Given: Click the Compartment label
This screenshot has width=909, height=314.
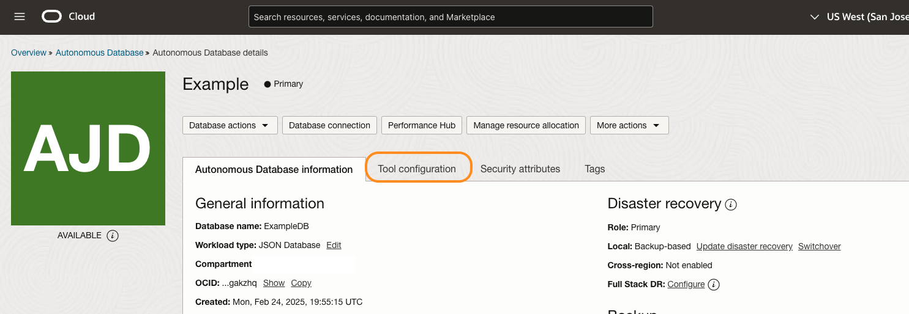Looking at the screenshot, I should [x=223, y=264].
